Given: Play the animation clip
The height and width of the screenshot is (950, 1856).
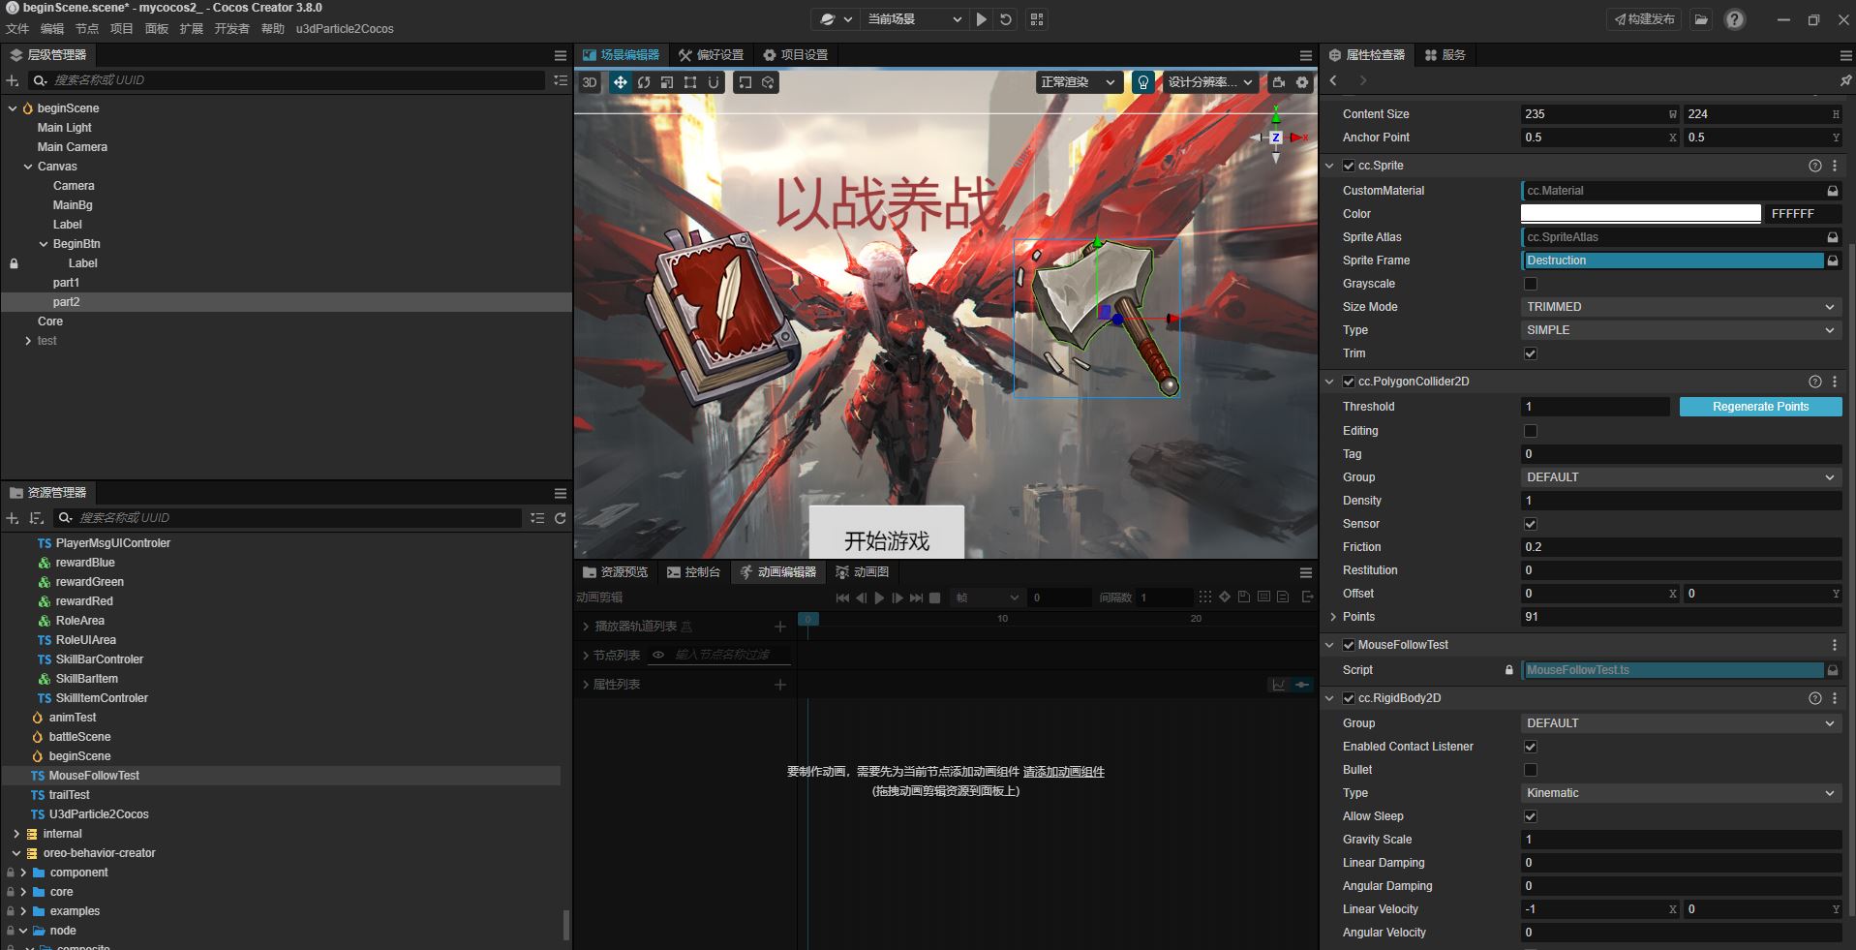Looking at the screenshot, I should pyautogui.click(x=879, y=598).
